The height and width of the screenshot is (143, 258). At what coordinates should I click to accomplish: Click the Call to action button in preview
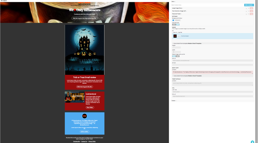tap(84, 132)
